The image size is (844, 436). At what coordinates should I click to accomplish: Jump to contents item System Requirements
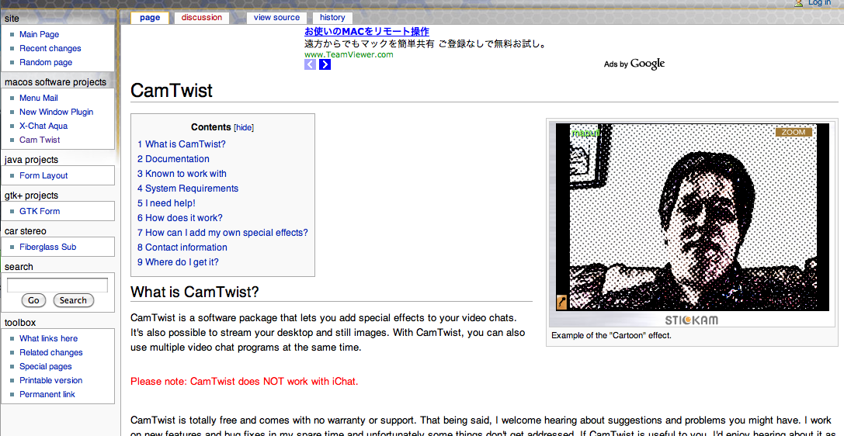click(x=188, y=189)
